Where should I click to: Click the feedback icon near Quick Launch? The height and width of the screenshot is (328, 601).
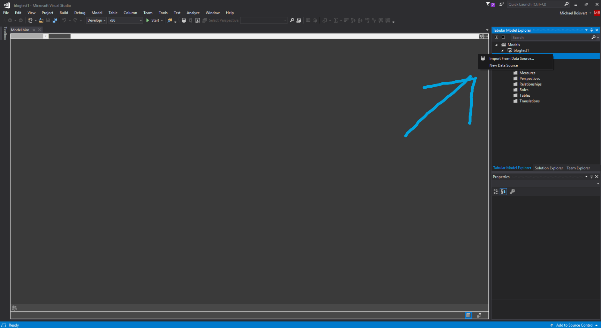click(502, 4)
